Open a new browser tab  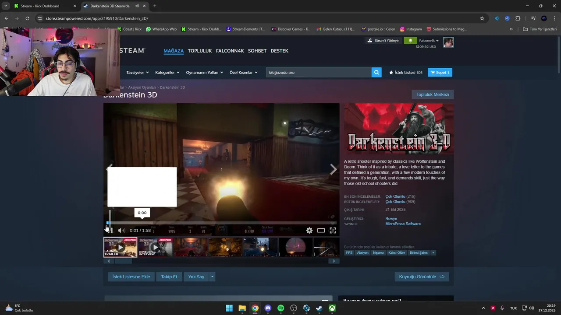coord(155,6)
